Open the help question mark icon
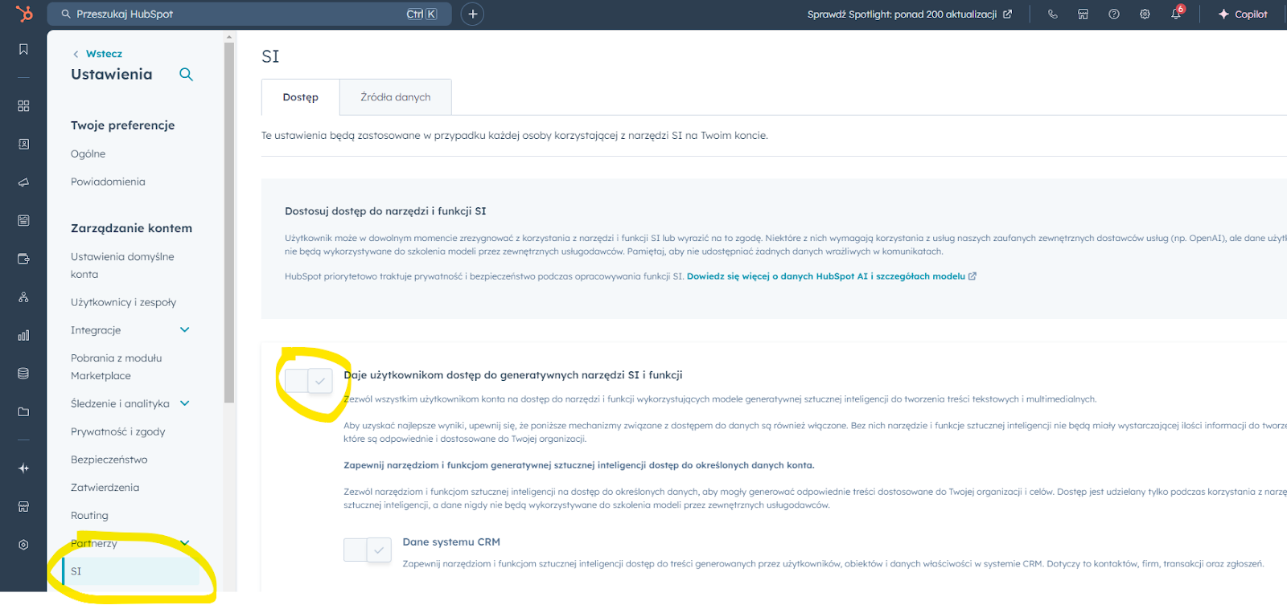 coord(1113,14)
